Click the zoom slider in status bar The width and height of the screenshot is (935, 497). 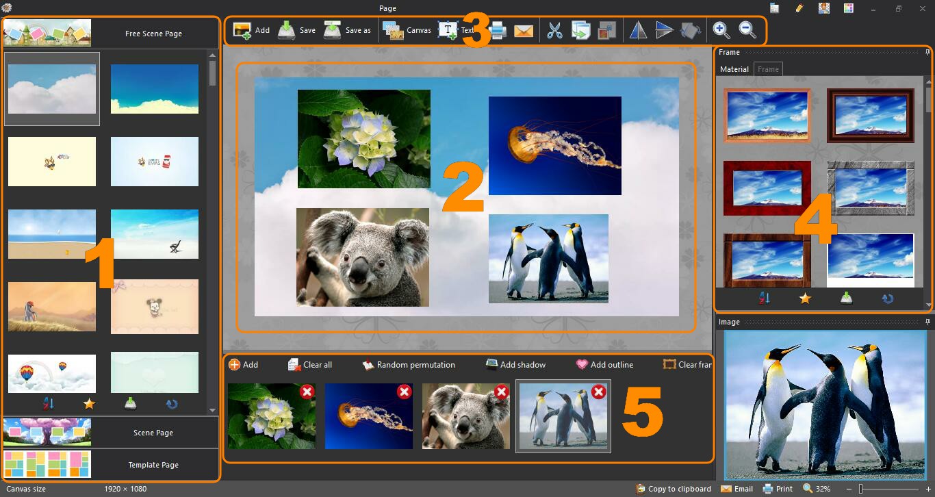861,489
